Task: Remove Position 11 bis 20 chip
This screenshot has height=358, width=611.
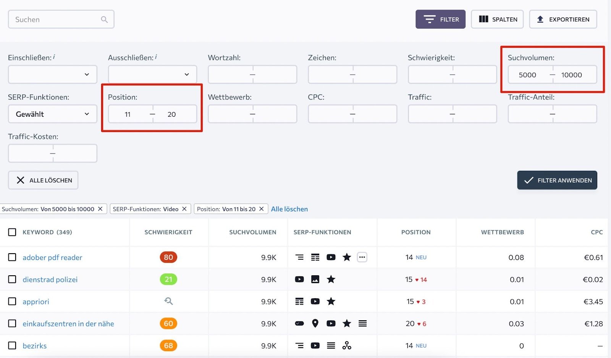Action: point(261,209)
